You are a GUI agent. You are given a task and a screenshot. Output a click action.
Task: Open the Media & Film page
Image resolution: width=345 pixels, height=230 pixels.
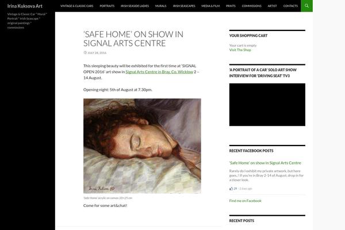(210, 6)
